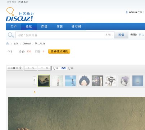This screenshot has width=145, height=130.
Task: Switch to 普通模式浏览 view
Action: [59, 51]
